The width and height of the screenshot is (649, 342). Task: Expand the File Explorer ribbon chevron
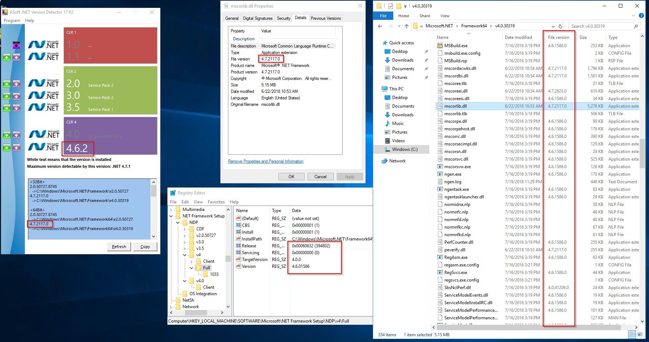coord(634,16)
